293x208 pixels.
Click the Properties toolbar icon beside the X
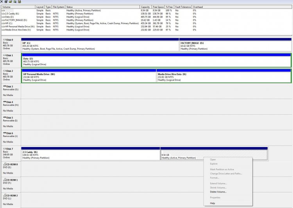click(x=6, y=2)
